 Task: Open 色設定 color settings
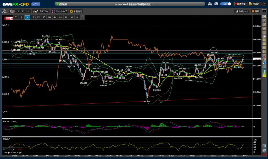click(x=254, y=4)
